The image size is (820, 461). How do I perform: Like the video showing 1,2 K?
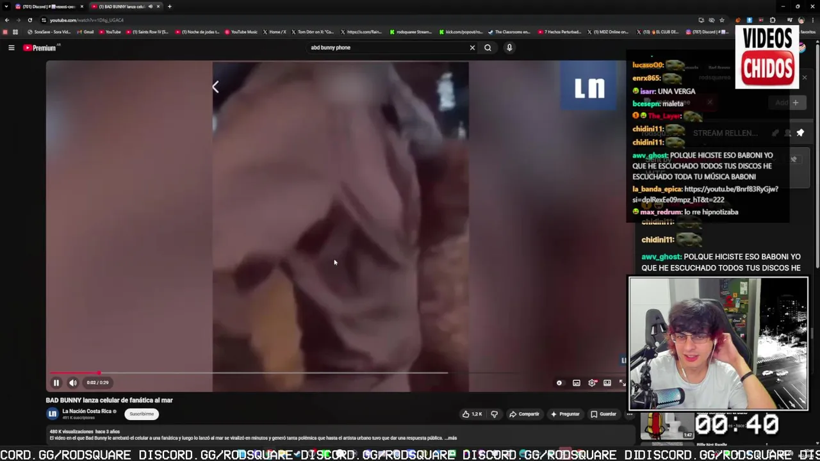click(x=472, y=414)
